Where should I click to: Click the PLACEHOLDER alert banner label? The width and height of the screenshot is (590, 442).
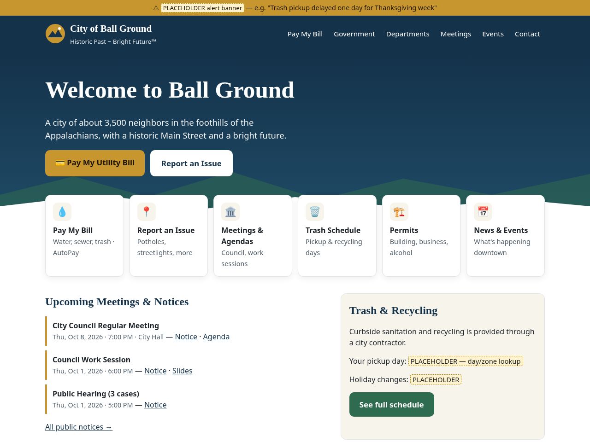click(202, 8)
